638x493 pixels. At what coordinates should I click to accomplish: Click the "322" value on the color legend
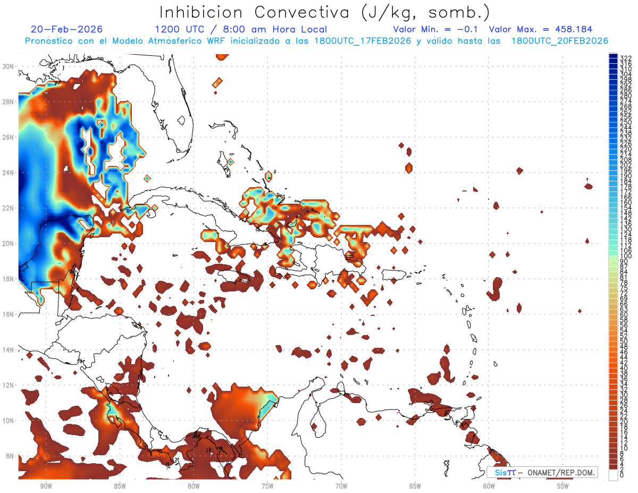[625, 58]
